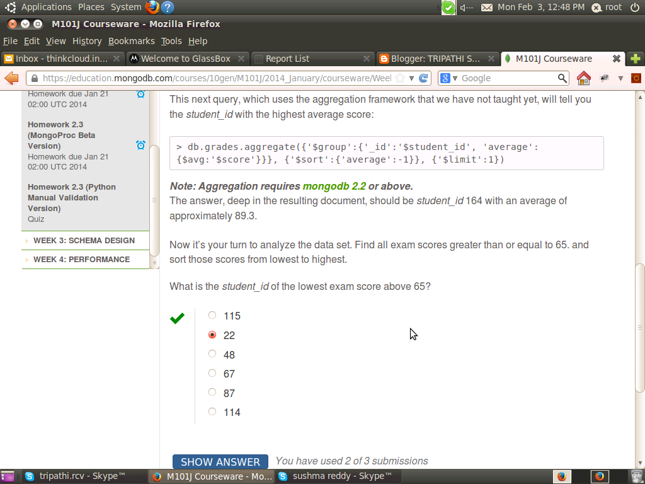Close the Welcome to GlassBox tab
This screenshot has height=484, width=645.
[241, 59]
